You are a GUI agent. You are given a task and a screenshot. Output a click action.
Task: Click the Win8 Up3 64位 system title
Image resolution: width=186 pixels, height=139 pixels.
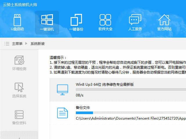(x=105, y=84)
